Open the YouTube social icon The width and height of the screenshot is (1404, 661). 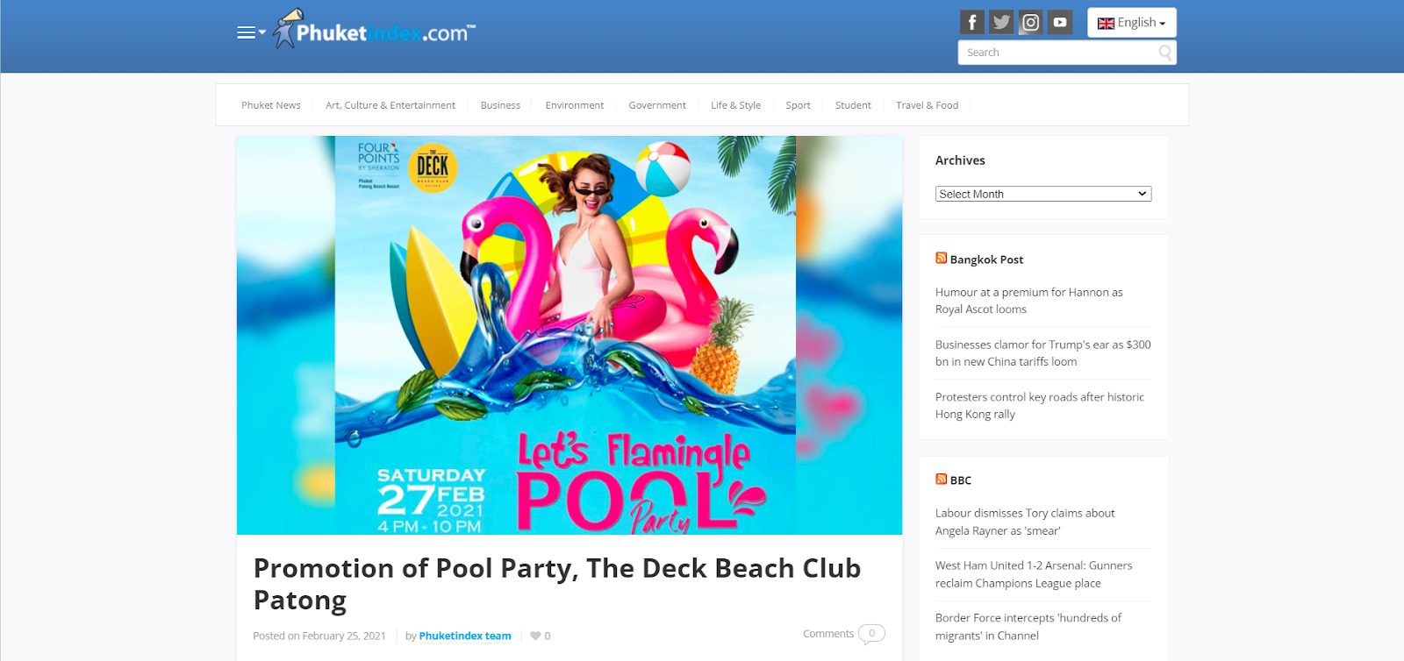coord(1060,22)
